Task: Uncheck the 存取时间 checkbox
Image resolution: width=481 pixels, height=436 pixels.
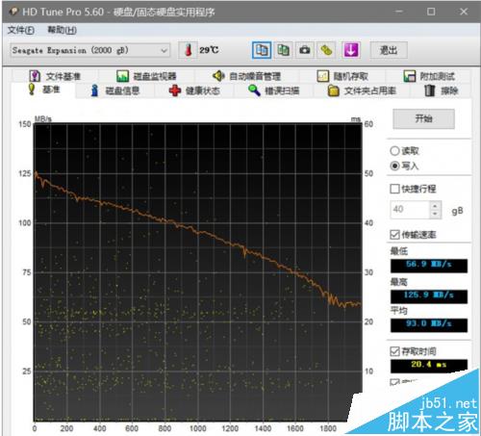Action: click(x=394, y=351)
